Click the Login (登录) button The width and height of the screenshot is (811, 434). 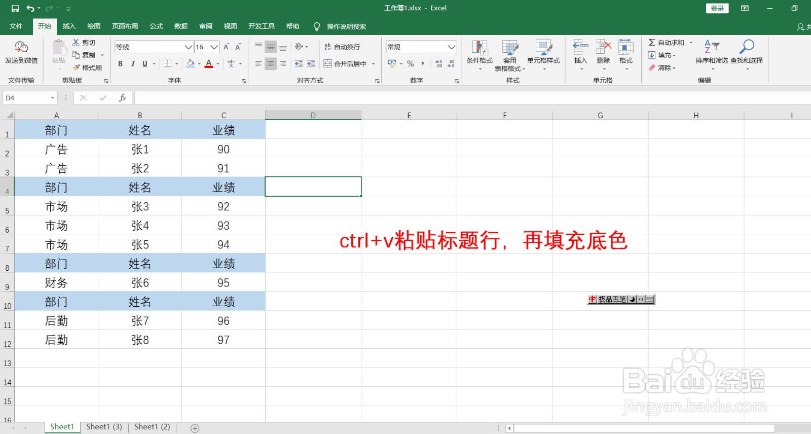(x=717, y=8)
